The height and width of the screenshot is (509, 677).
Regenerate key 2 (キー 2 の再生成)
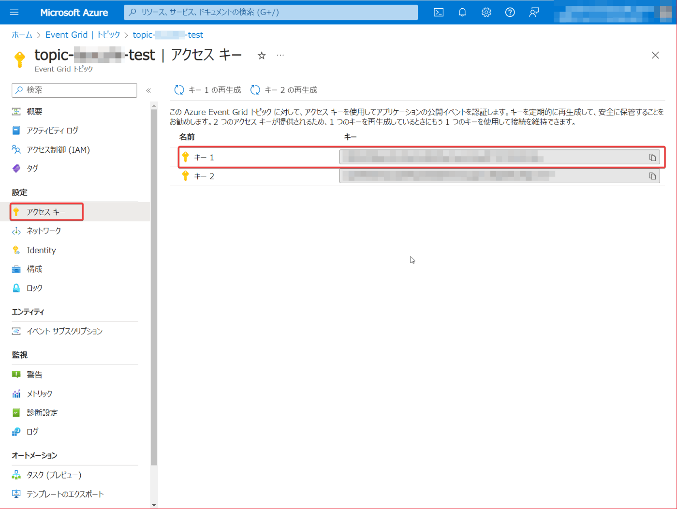coord(284,90)
